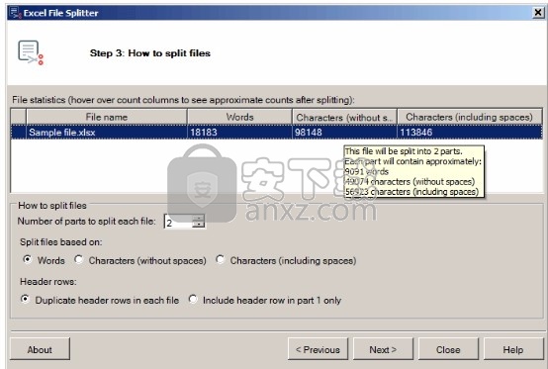Select the Sample file.xlsx row
548x369 pixels.
pyautogui.click(x=276, y=133)
